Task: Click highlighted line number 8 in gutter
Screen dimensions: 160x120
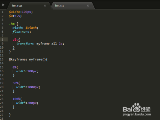Action: tap(3, 40)
